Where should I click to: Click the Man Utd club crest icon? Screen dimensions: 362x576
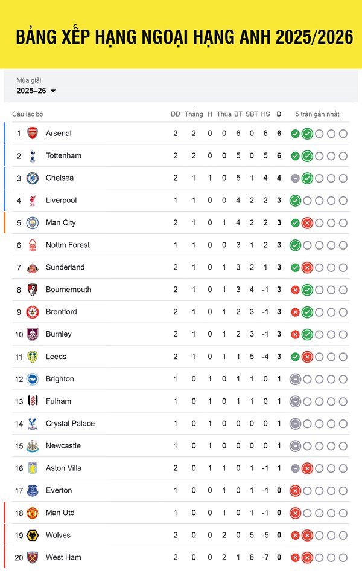coord(33,513)
